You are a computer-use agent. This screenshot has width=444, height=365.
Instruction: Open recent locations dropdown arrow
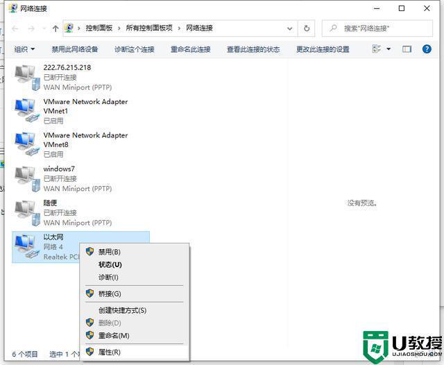coord(44,28)
